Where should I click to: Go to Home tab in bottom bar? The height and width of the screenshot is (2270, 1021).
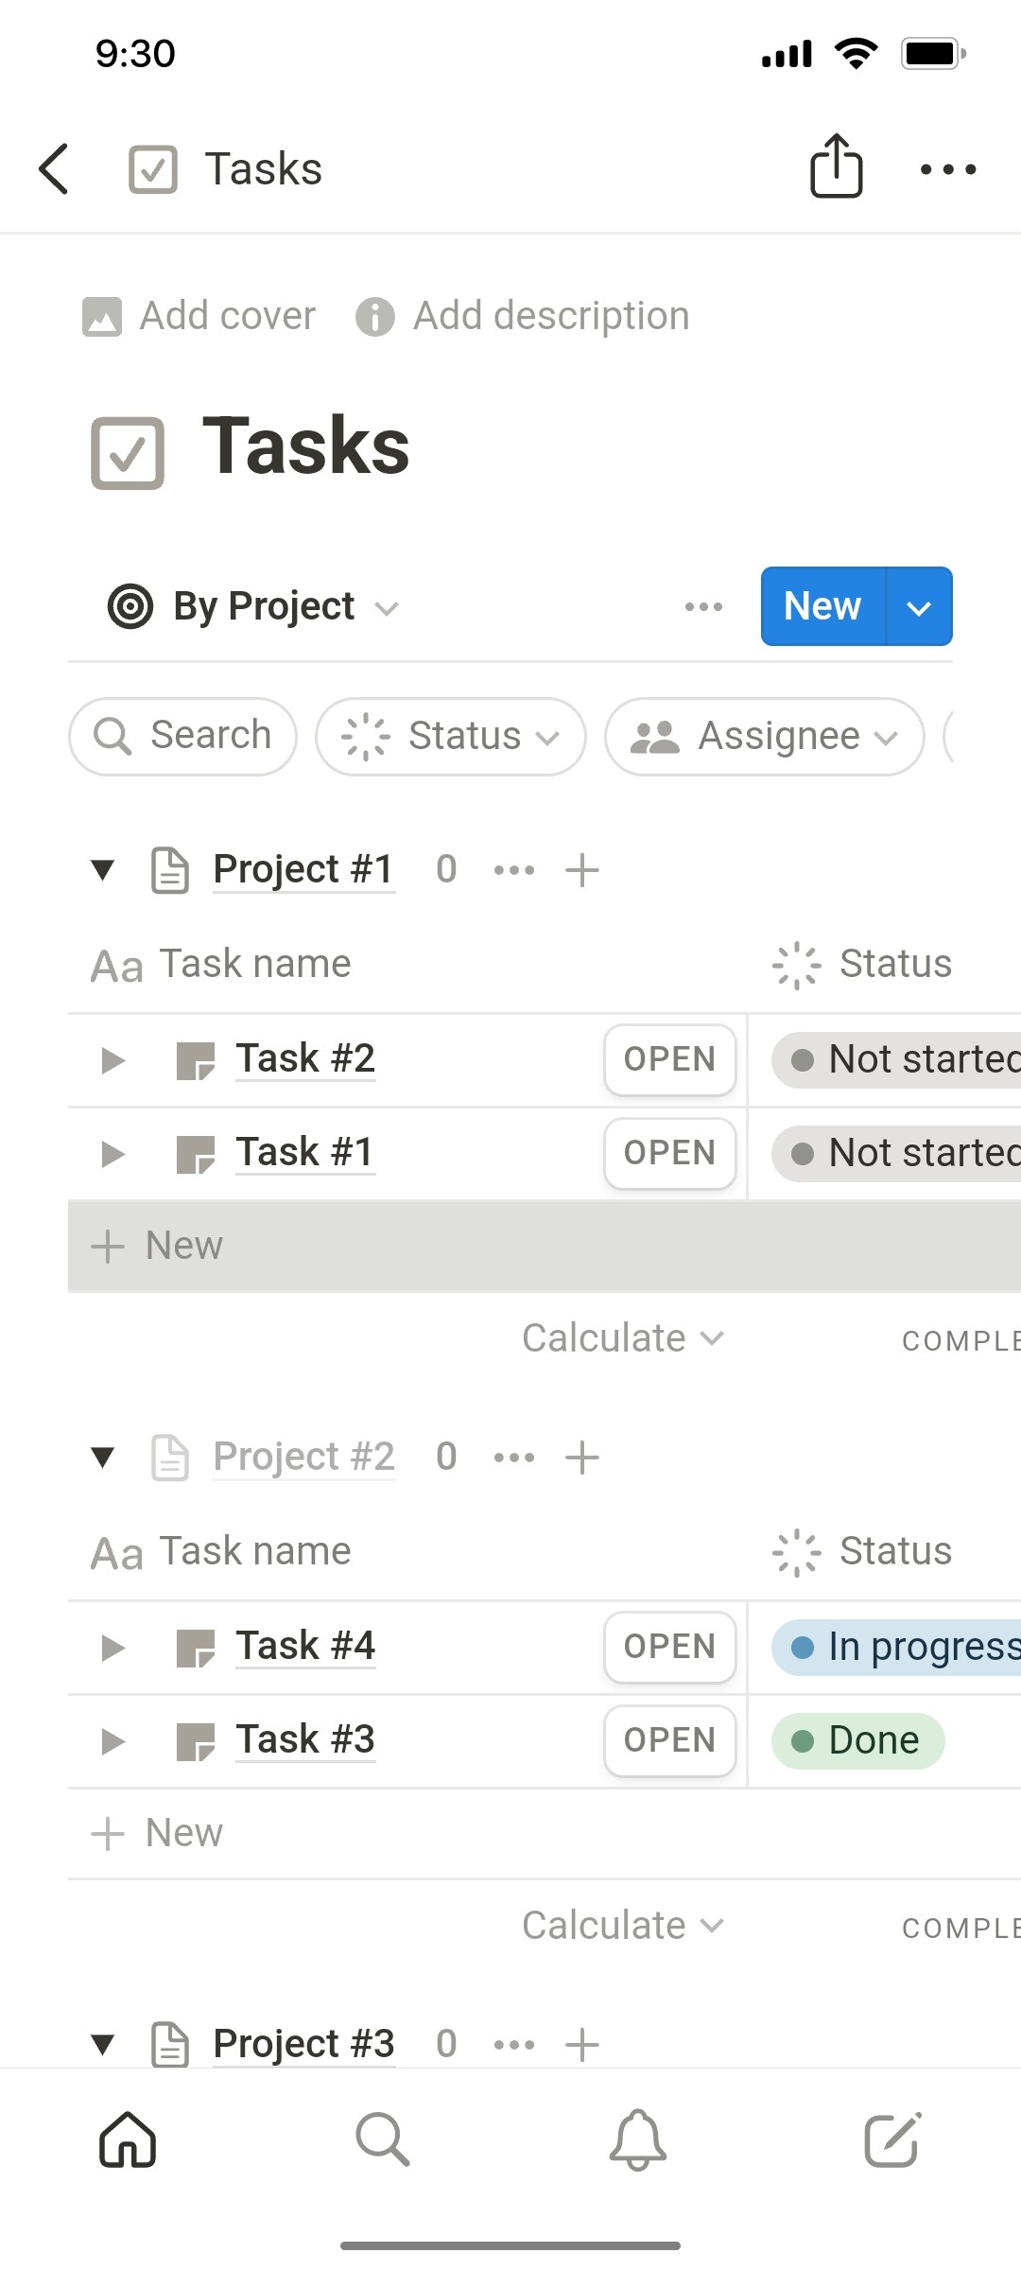pyautogui.click(x=128, y=2139)
